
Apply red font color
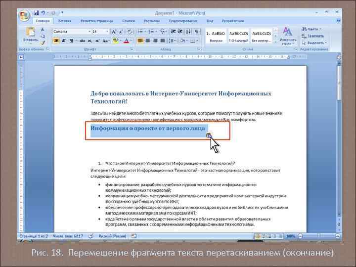click(127, 41)
